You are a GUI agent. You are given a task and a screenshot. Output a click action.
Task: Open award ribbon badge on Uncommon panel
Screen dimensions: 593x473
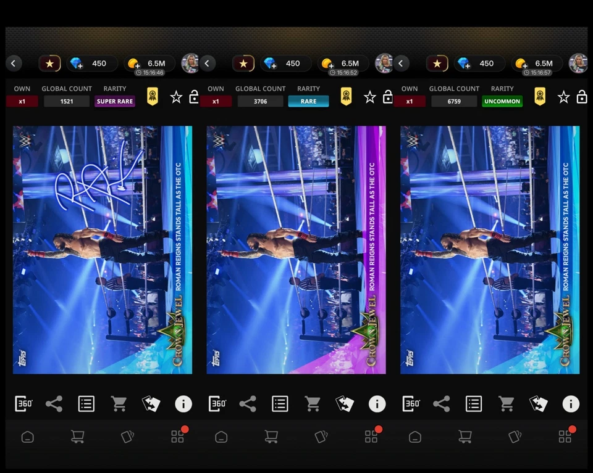coord(540,96)
